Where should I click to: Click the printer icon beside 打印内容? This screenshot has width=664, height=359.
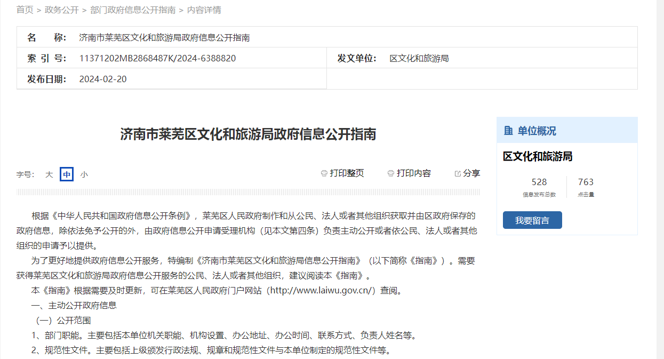click(x=390, y=173)
